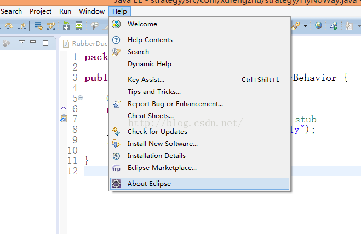This screenshot has height=234, width=361.
Task: Close the Help menu in menu bar
Action: point(120,11)
